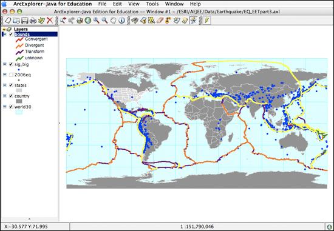This screenshot has width=334, height=231.
Task: Click the unknown legend label
Action: pyautogui.click(x=33, y=58)
